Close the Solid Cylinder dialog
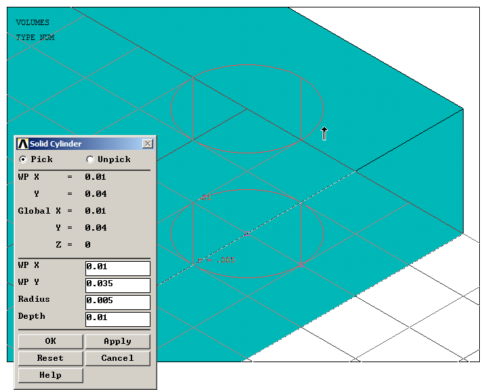 pos(147,144)
